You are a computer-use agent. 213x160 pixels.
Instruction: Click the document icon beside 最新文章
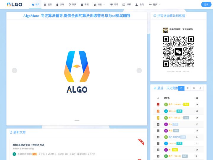click(11, 132)
